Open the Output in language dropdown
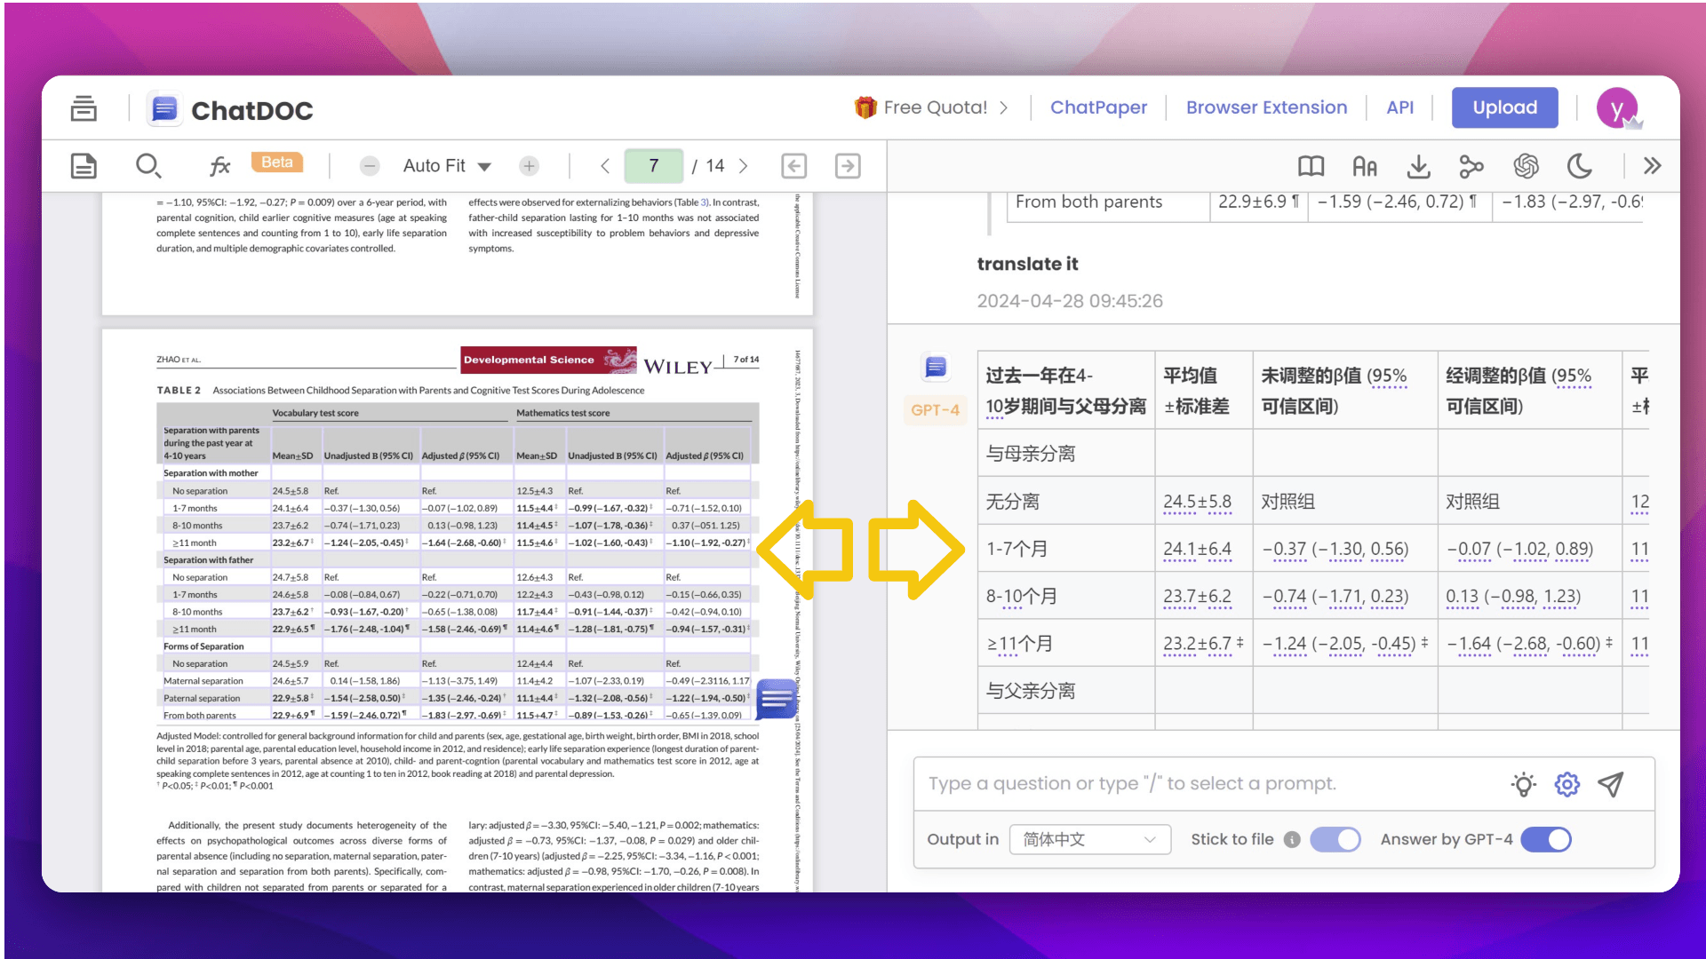The image size is (1706, 959). click(x=1089, y=839)
